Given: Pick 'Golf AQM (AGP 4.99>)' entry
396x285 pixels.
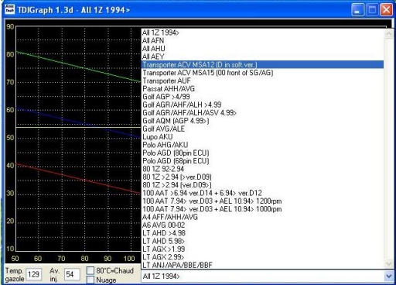Looking at the screenshot, I should coord(262,121).
